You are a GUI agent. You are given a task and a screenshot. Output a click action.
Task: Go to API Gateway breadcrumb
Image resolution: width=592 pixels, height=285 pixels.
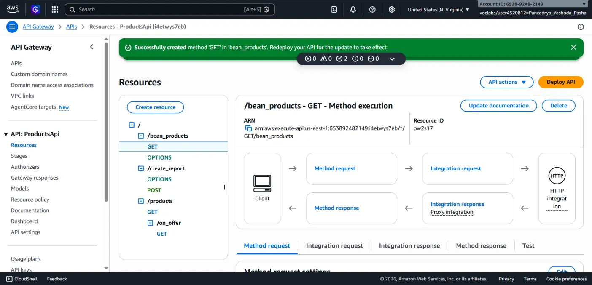pos(38,27)
